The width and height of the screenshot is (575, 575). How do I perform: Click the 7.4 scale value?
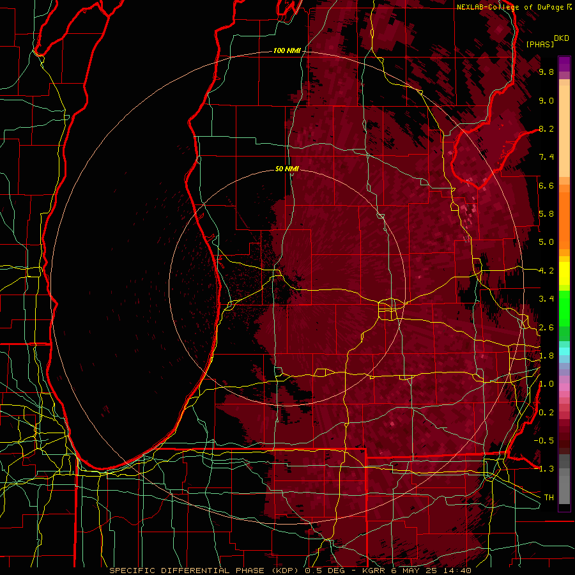pos(546,157)
